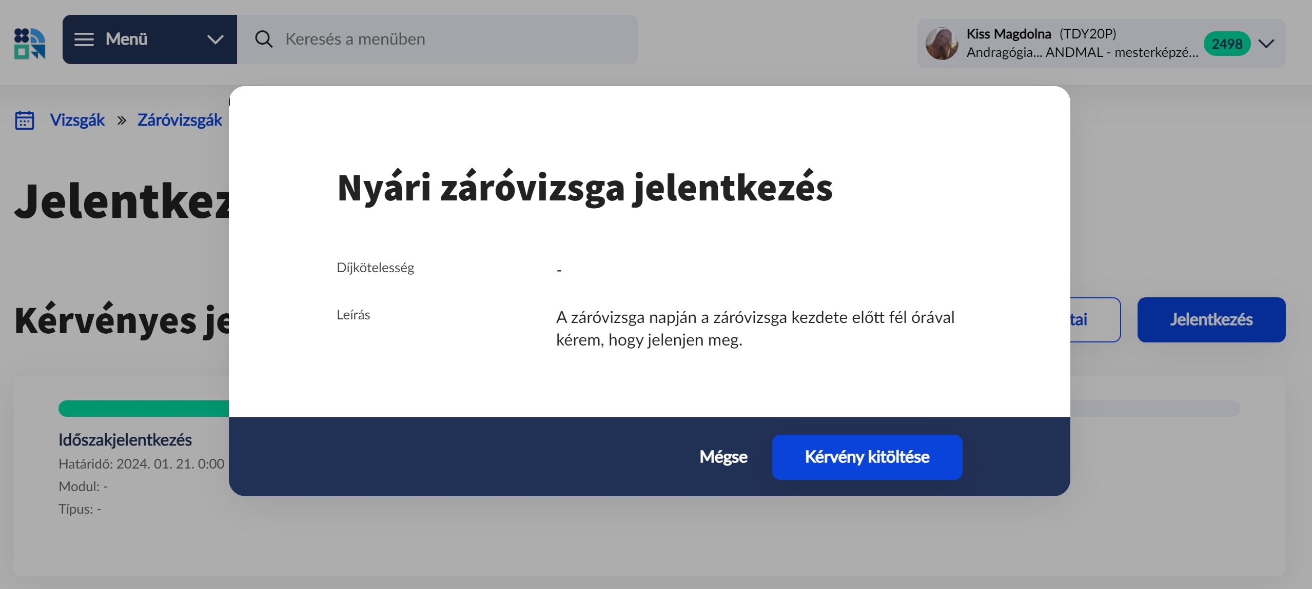Expand the Menü dropdown chevron

pos(215,39)
